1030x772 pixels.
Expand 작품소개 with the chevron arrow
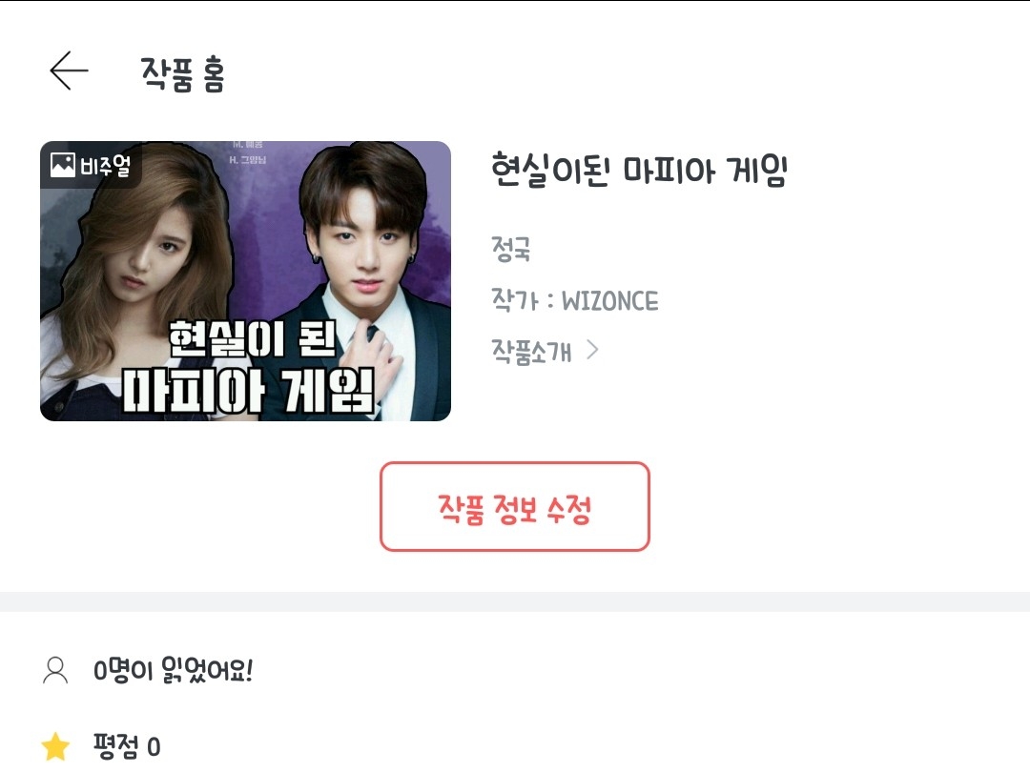coord(592,350)
